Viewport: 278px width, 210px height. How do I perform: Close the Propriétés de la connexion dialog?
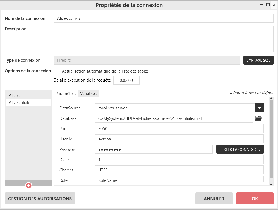click(274, 5)
